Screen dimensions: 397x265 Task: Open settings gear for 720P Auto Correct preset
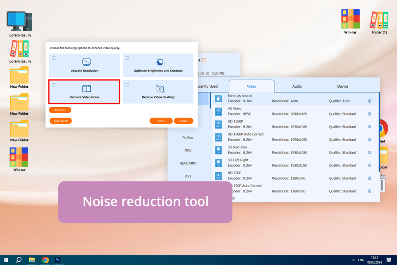click(x=369, y=191)
